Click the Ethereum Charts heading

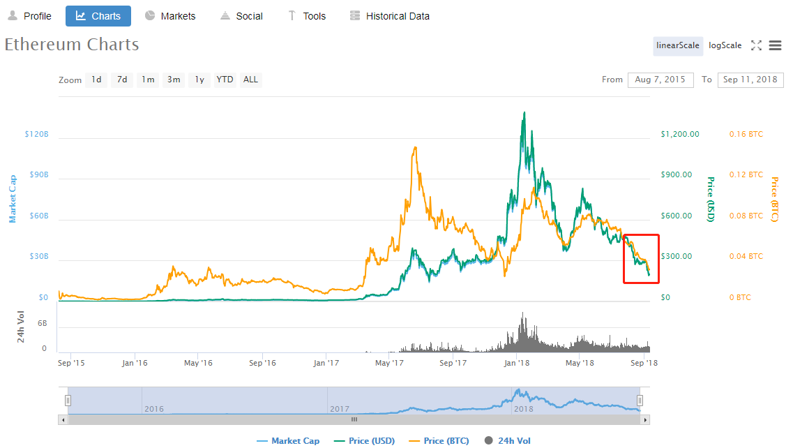[72, 45]
